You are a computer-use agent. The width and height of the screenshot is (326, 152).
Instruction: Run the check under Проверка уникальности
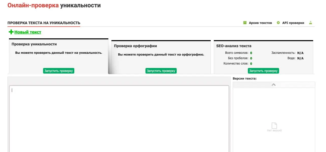[59, 71]
